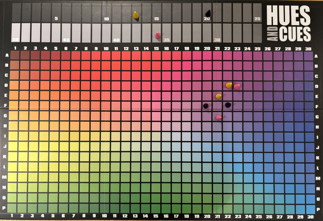
Task: Select the peach orange swatch at G7
Action: tap(75, 116)
